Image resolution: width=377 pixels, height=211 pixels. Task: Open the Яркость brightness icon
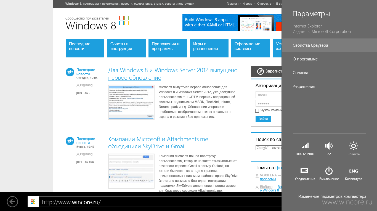tap(353, 149)
